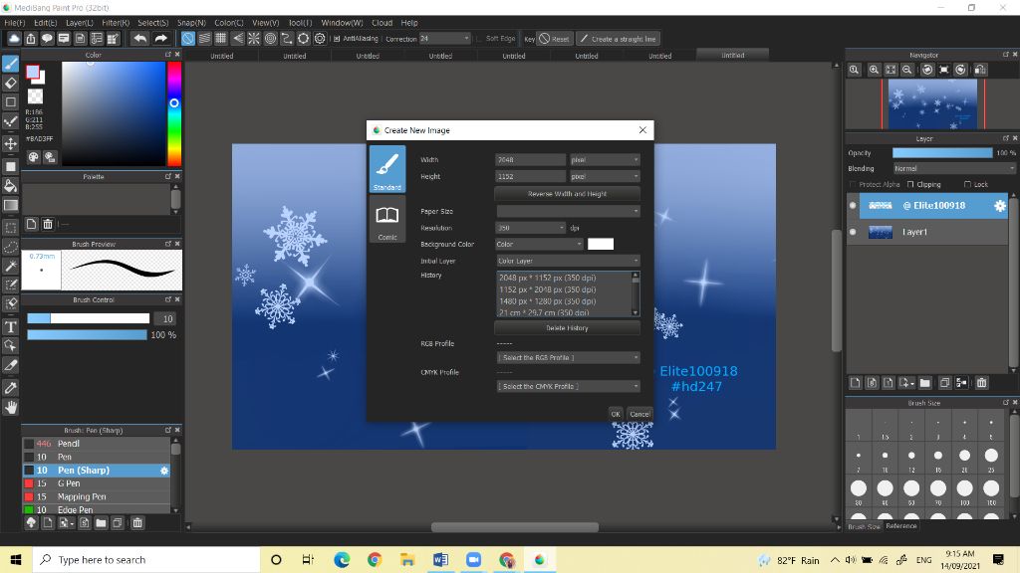Image resolution: width=1020 pixels, height=573 pixels.
Task: Zoom in using Navigator magnifier plus
Action: point(875,70)
